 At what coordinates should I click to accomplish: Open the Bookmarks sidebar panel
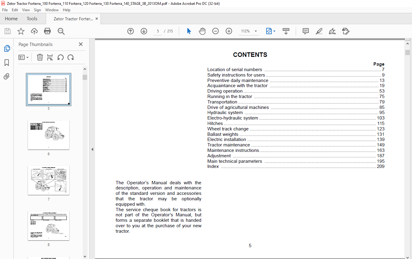7,63
